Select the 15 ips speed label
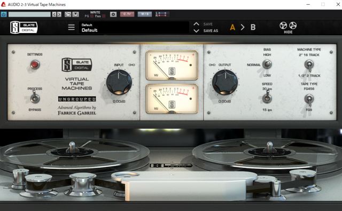This screenshot has height=211, width=342. pos(267,110)
